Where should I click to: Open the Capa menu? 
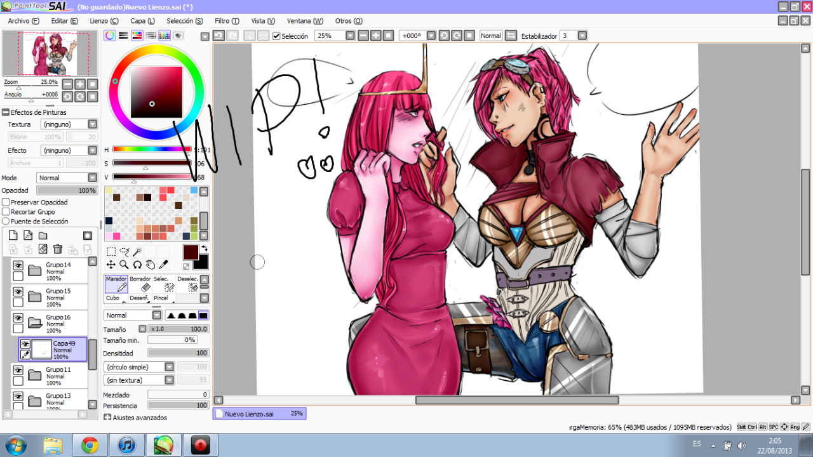tap(143, 21)
